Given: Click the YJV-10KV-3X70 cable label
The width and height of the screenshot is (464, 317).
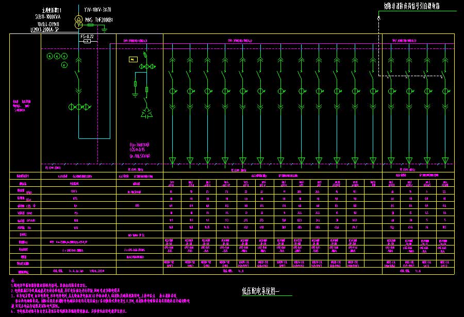Looking at the screenshot, I should coord(97,10).
